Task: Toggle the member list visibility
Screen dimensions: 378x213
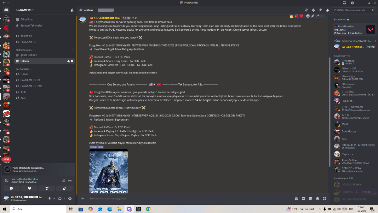Action: click(x=328, y=10)
